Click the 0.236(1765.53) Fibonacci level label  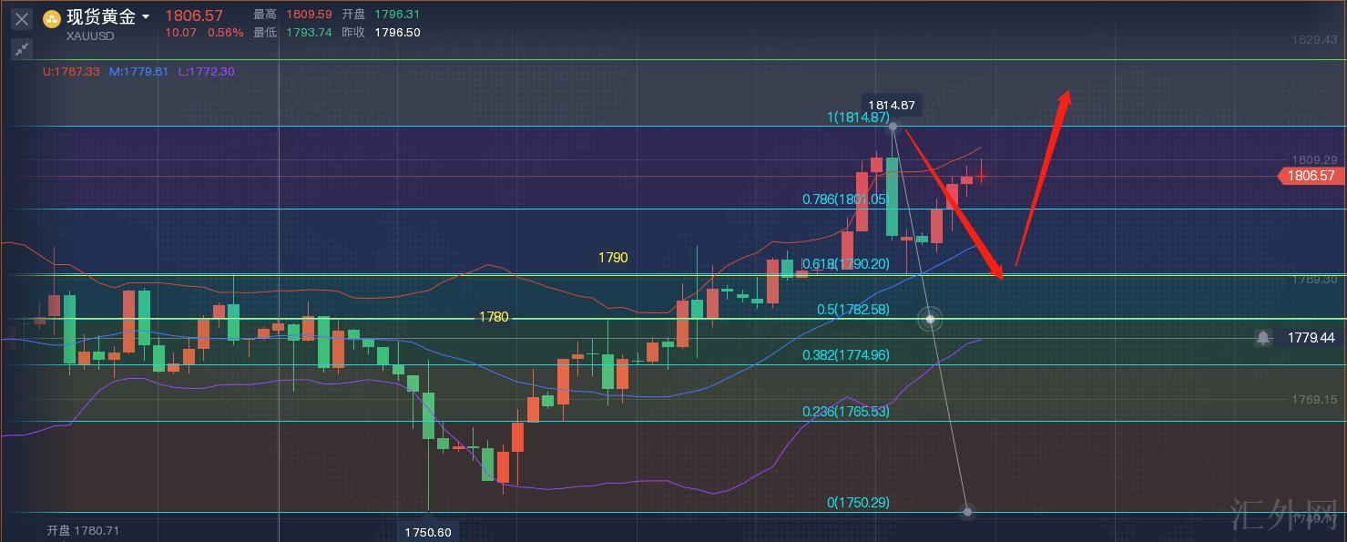click(845, 412)
